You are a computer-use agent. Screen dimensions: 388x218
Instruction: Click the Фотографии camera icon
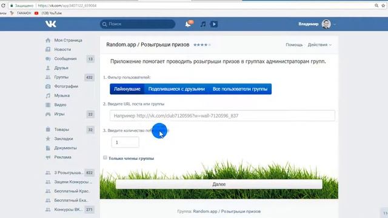[x=48, y=86]
